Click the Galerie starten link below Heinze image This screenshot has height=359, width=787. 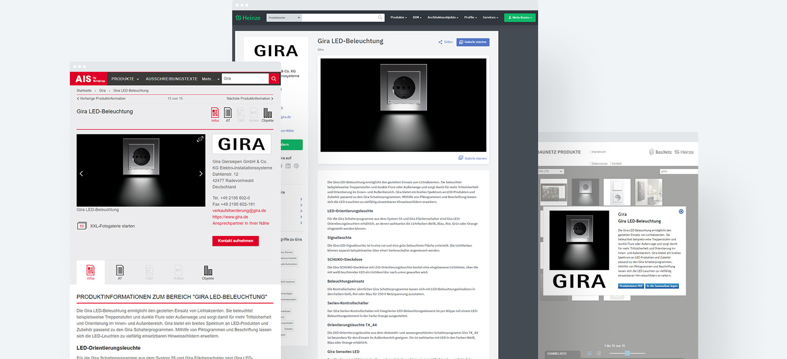coord(472,158)
